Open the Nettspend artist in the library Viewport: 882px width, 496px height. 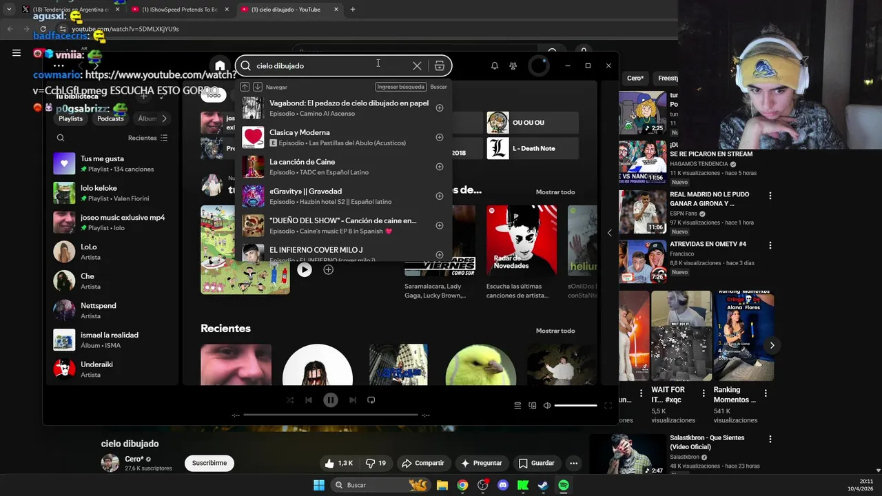click(x=111, y=310)
